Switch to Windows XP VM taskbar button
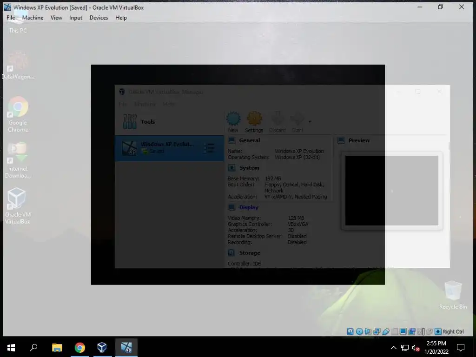The height and width of the screenshot is (357, 476). click(126, 347)
